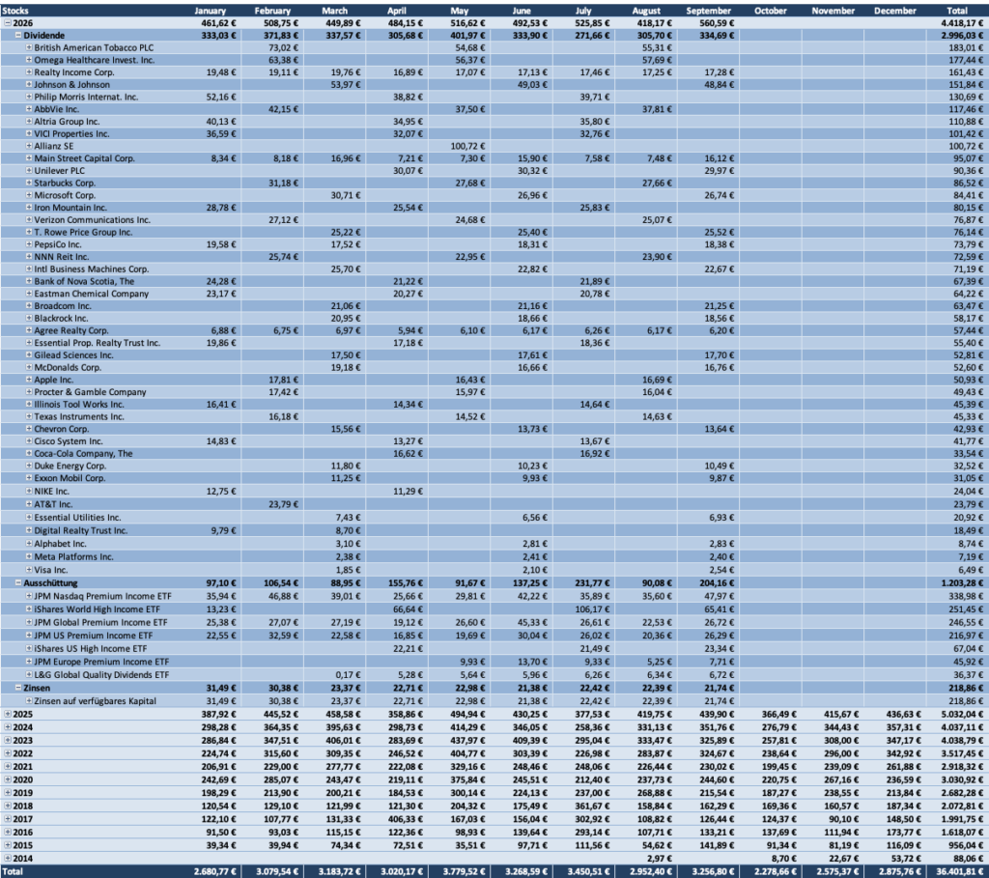Click the April column header
The width and height of the screenshot is (989, 878).
coord(397,11)
